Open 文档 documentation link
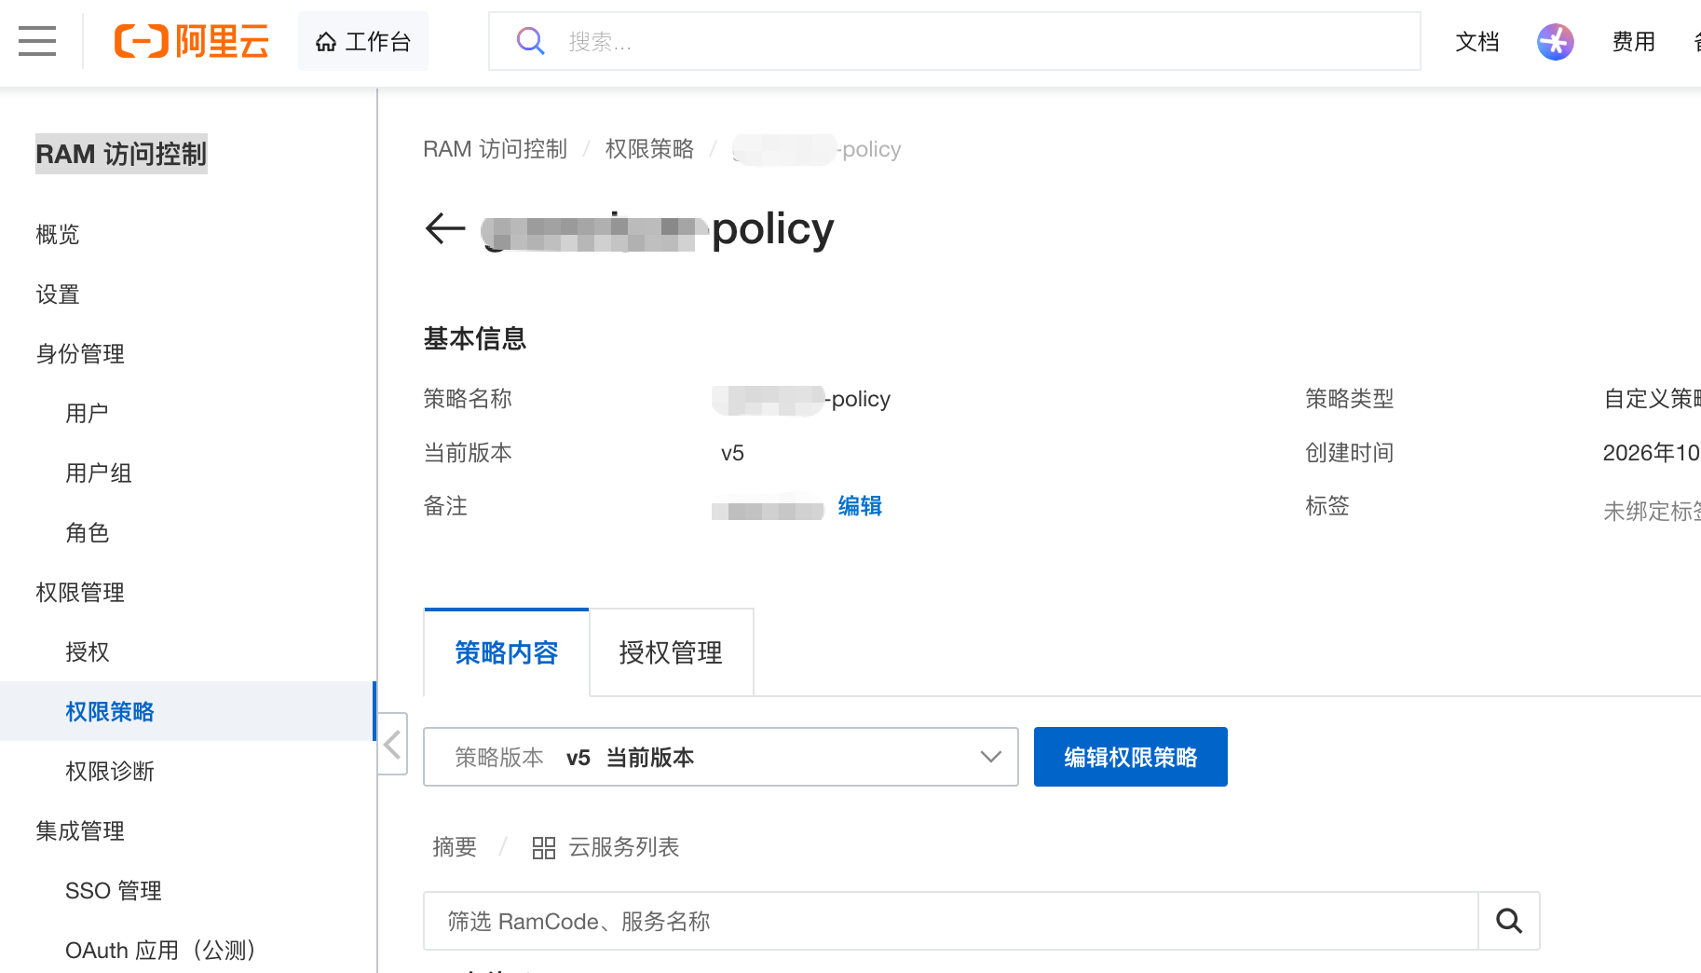Screen dimensions: 1701x973 click(1477, 42)
